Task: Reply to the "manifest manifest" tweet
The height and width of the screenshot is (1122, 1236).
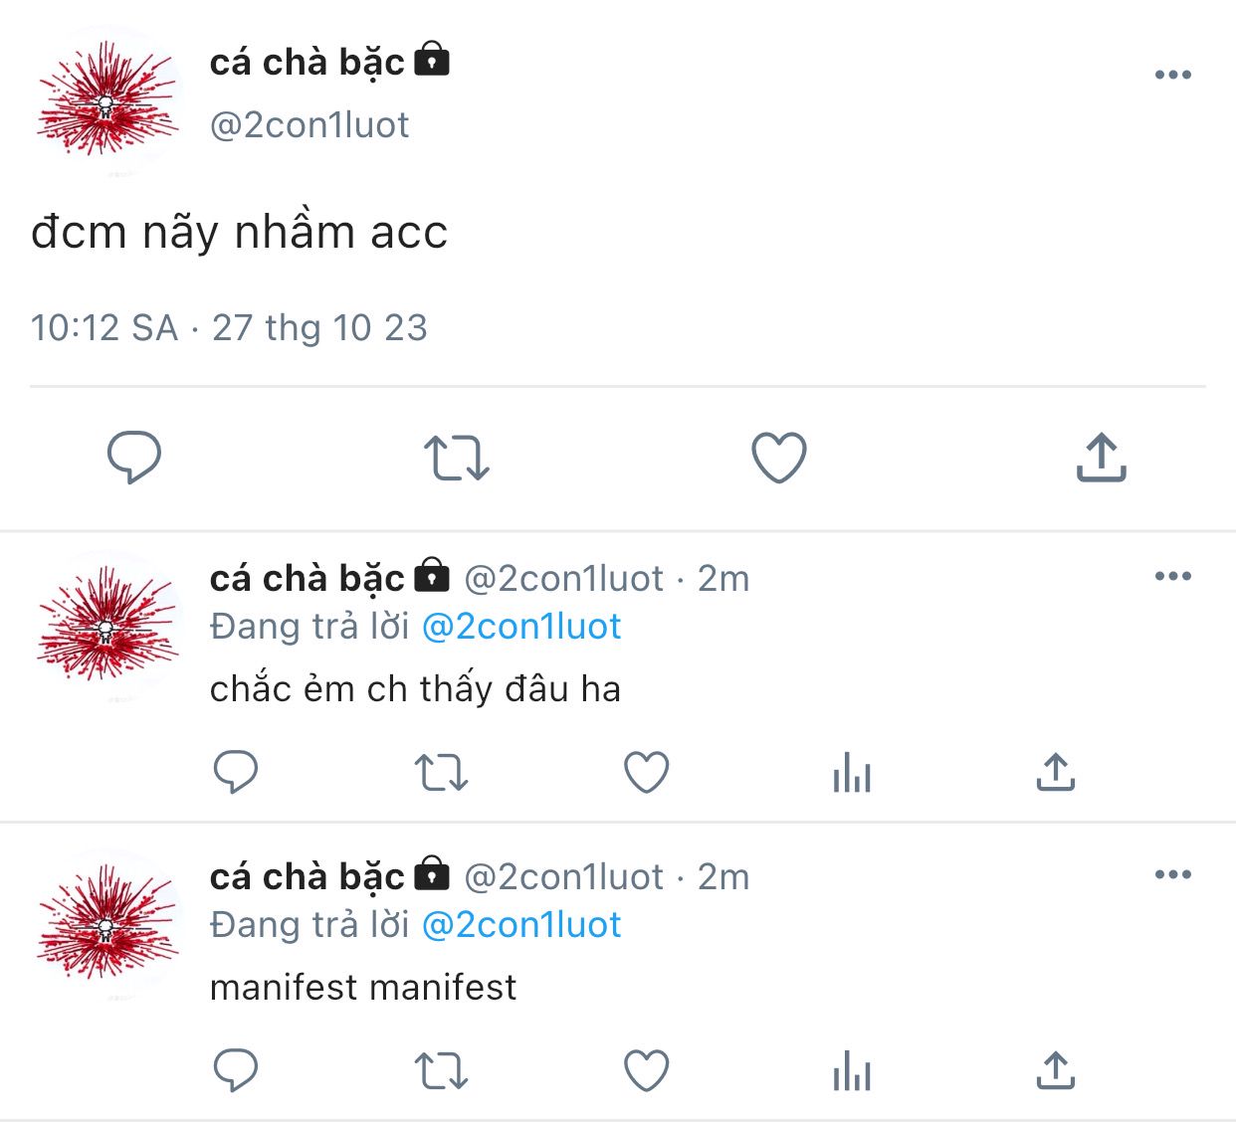Action: (236, 1071)
